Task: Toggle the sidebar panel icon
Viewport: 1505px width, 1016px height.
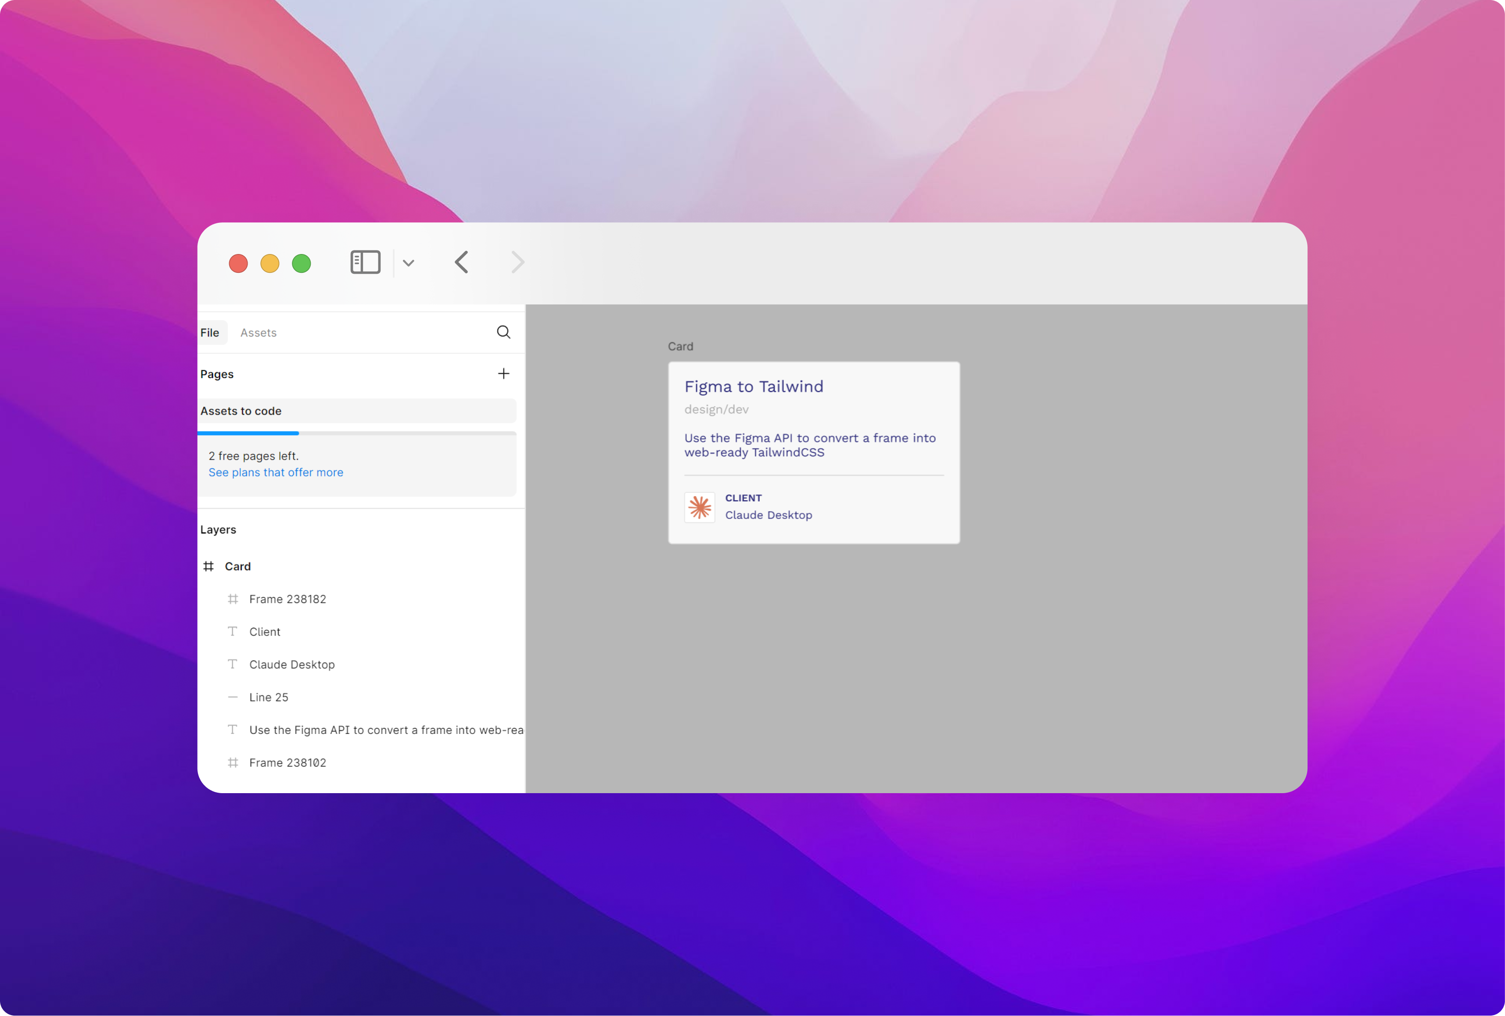Action: coord(365,262)
